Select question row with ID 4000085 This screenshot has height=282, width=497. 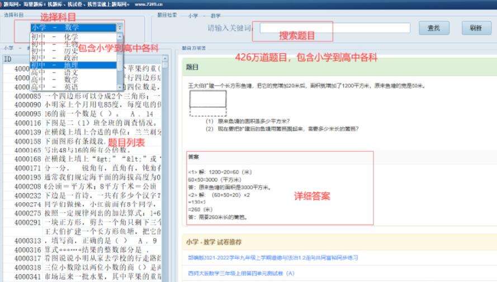(84, 96)
